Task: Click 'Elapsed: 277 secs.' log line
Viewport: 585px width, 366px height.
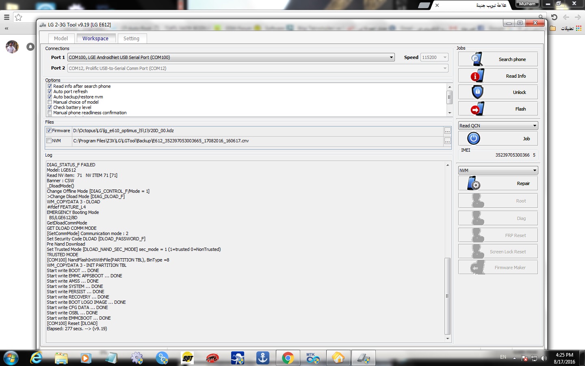Action: tap(77, 329)
